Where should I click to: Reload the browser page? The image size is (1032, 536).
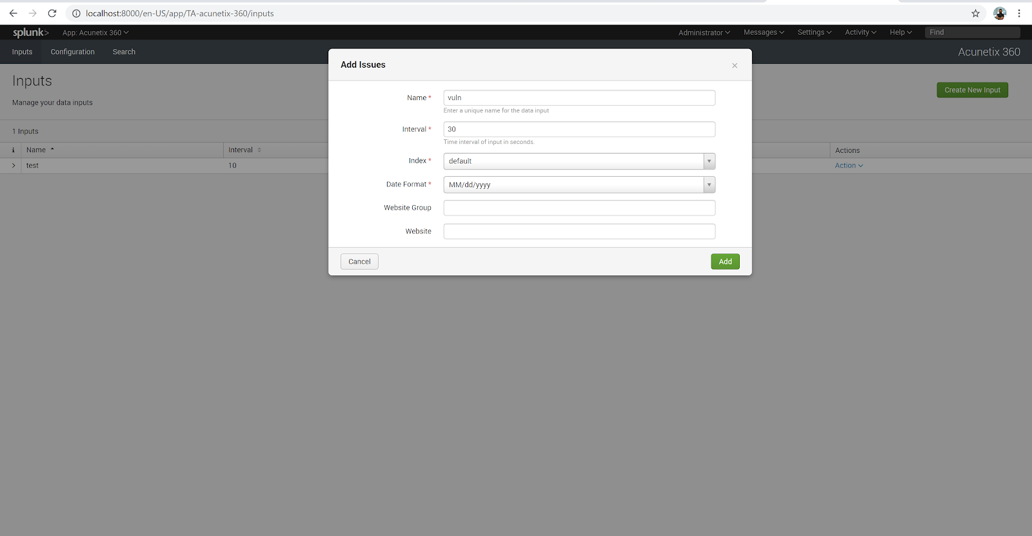pos(52,13)
